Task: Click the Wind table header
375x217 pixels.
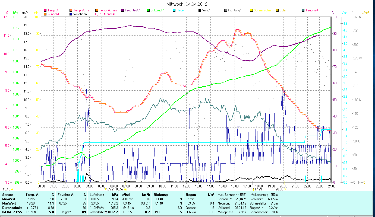Action: 126,195
